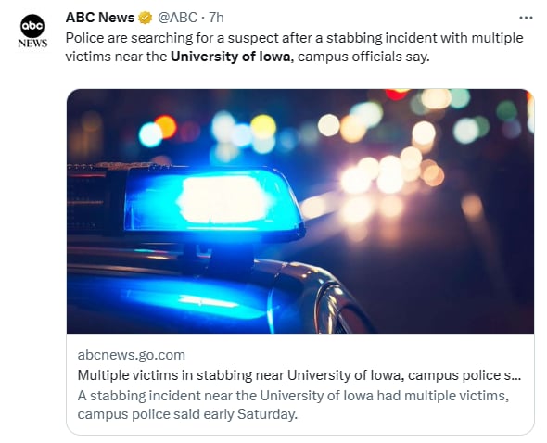Open the three-dot more options menu
The image size is (547, 443).
[526, 18]
